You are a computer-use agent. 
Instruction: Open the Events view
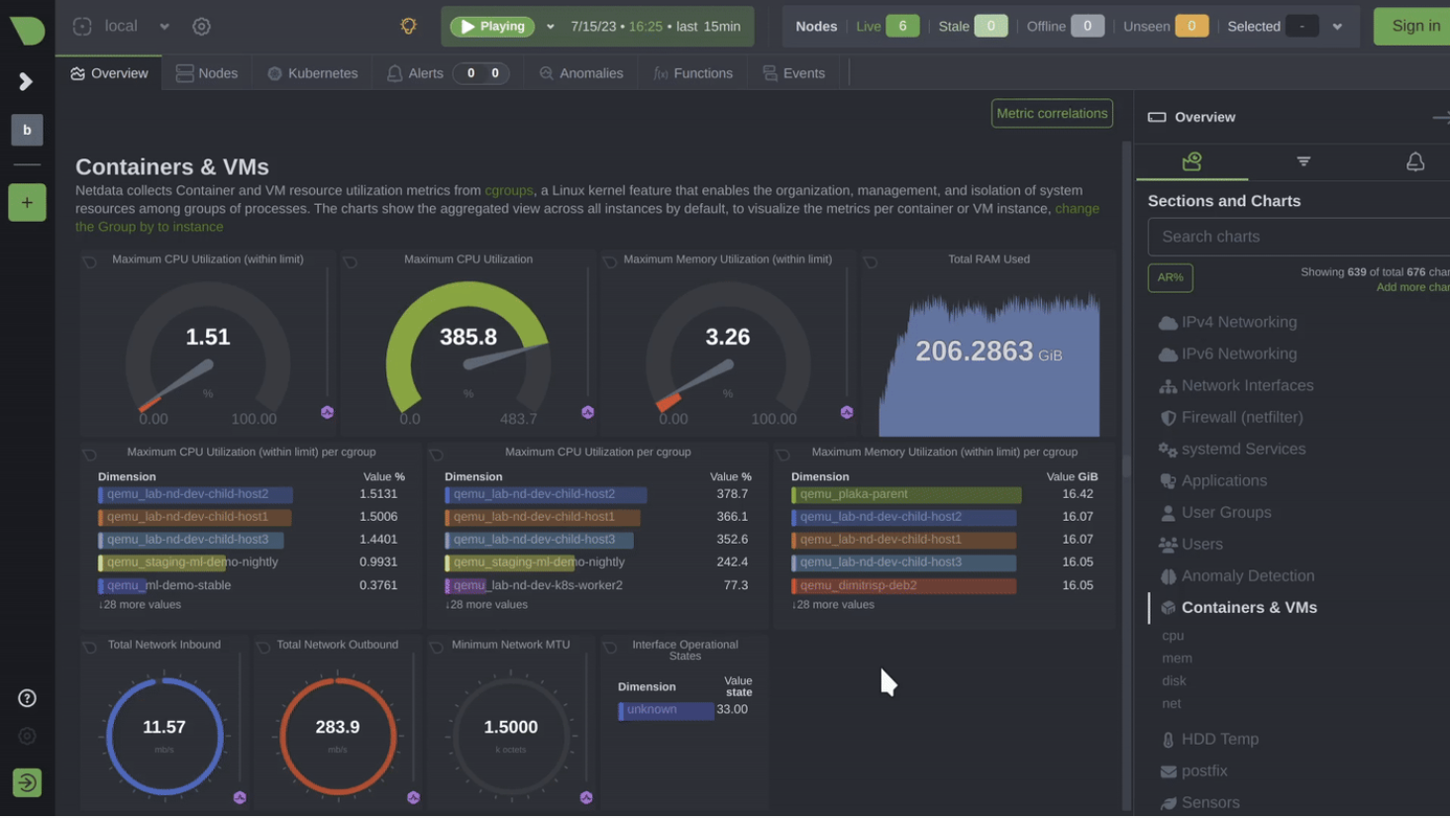tap(792, 72)
